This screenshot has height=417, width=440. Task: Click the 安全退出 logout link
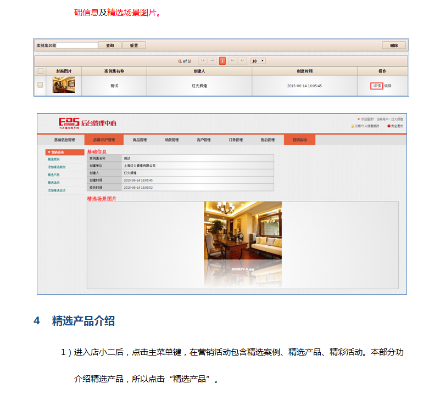395,126
